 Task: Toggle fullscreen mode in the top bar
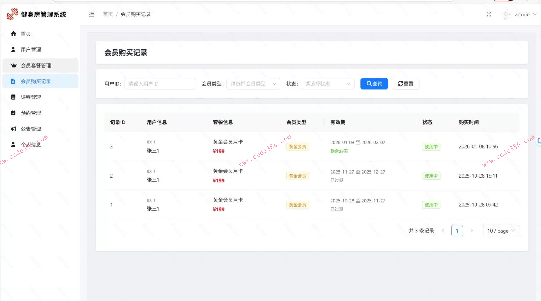pyautogui.click(x=489, y=14)
